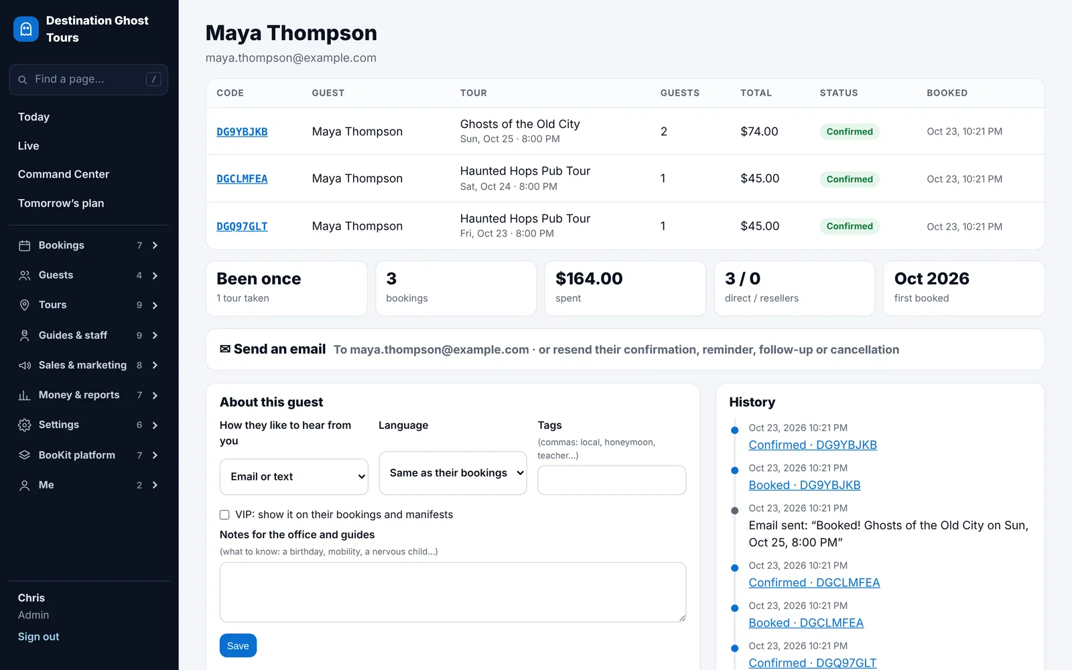
Task: Expand the Bookings section chevron
Action: click(155, 245)
